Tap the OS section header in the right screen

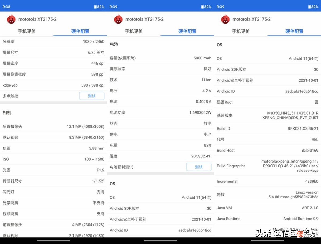point(220,45)
